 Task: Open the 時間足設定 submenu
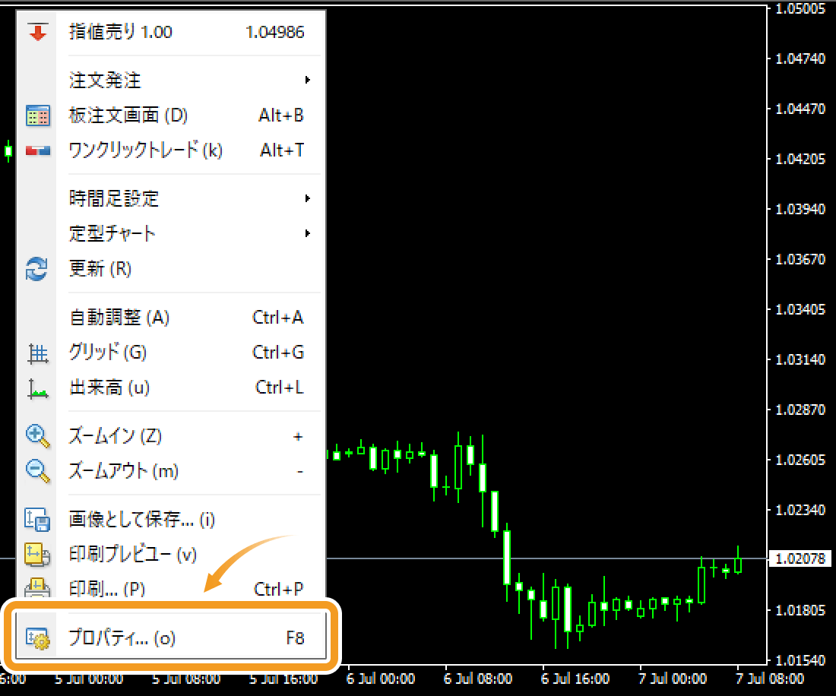click(170, 199)
